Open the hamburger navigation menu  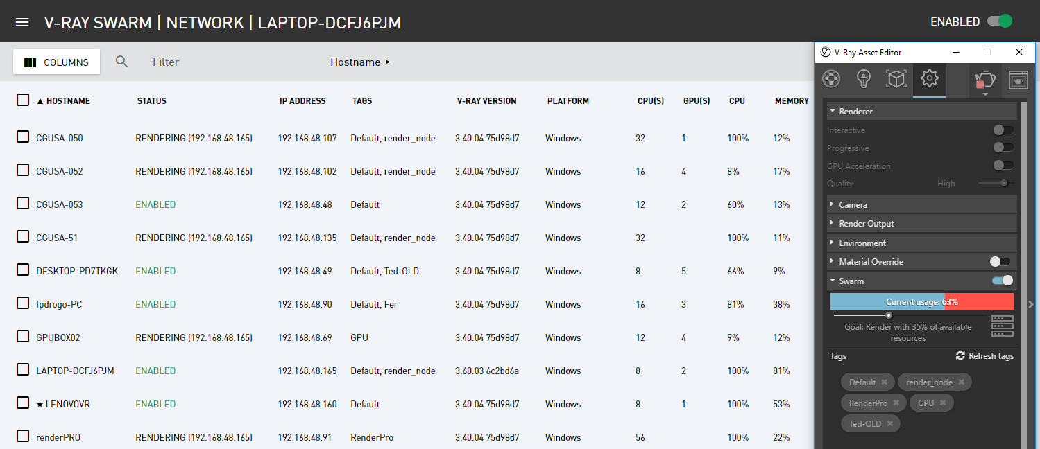click(x=22, y=22)
